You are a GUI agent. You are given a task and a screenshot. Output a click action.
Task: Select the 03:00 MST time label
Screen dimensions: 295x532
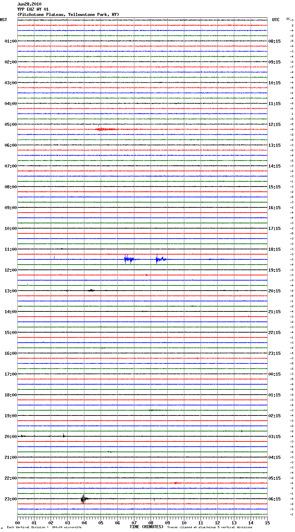(11, 83)
